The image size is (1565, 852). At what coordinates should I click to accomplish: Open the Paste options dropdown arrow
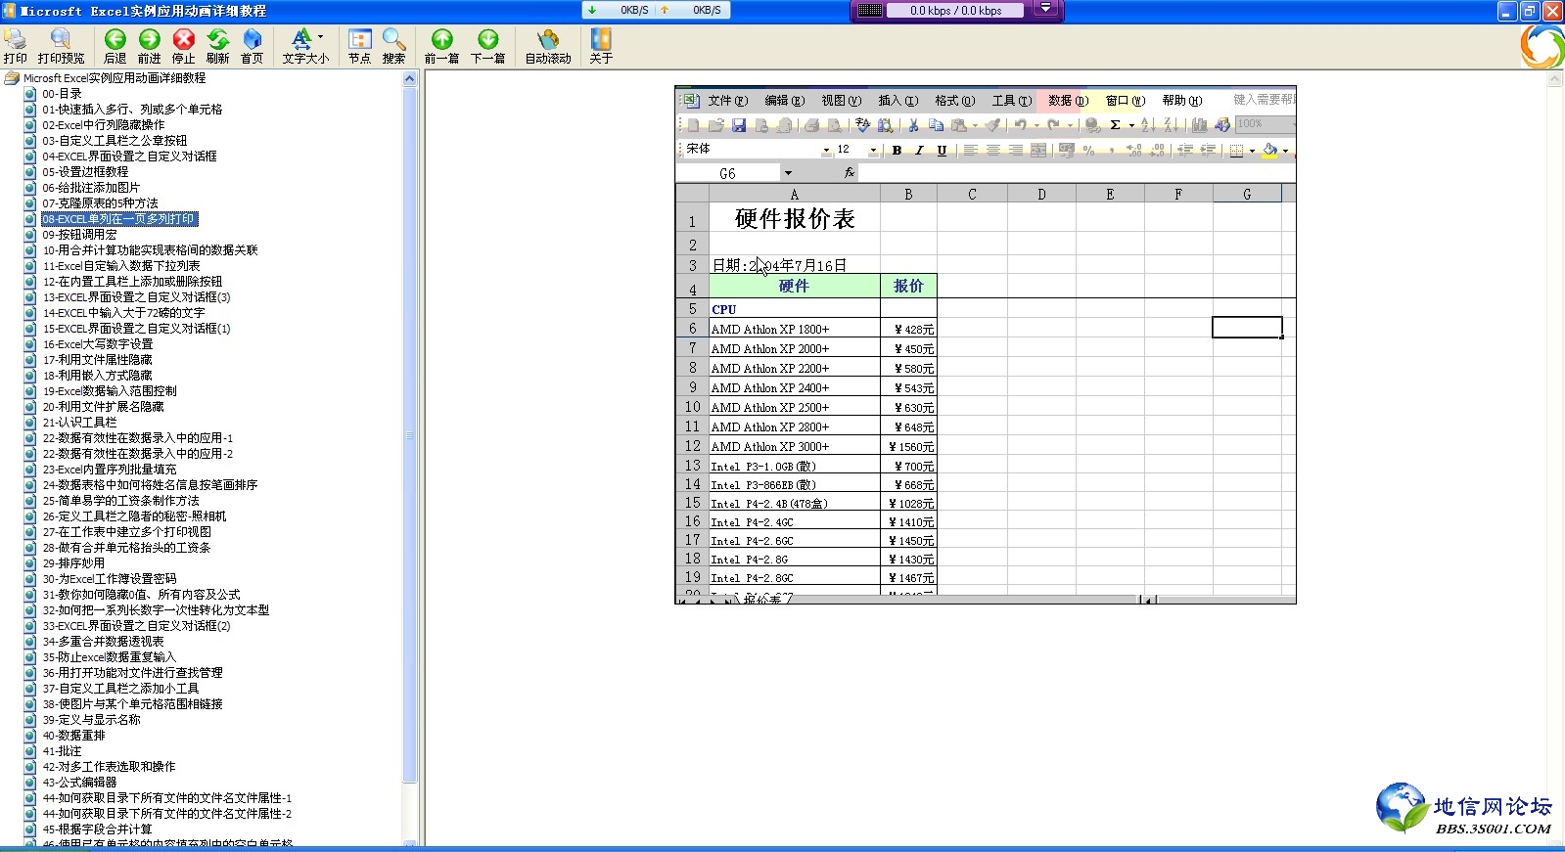[x=975, y=125]
